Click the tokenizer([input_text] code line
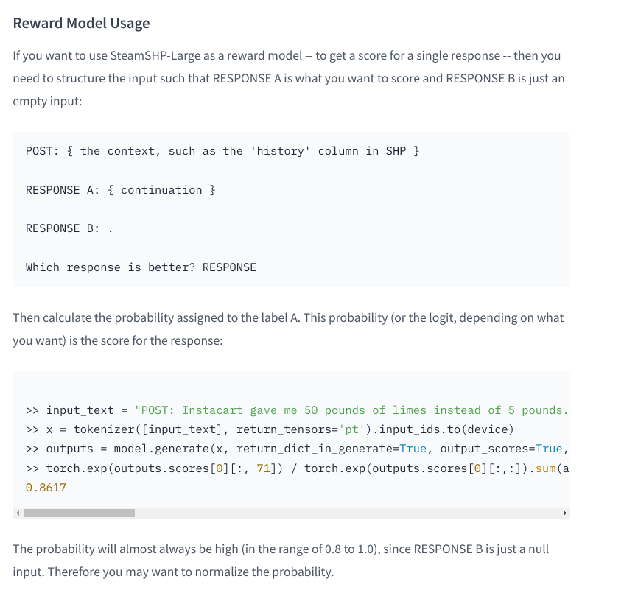 coord(270,429)
